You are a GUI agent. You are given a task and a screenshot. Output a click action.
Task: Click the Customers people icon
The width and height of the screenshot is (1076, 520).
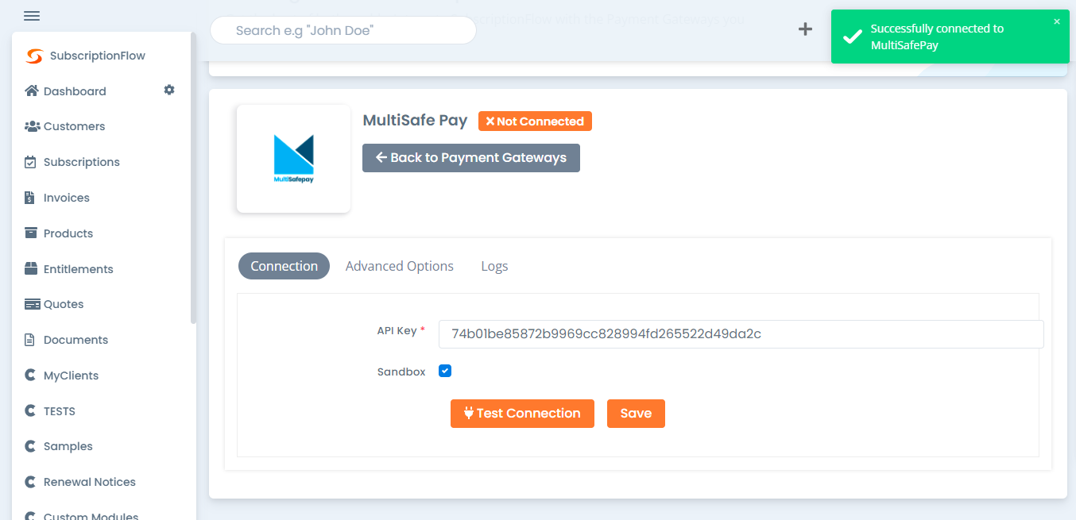(x=32, y=126)
